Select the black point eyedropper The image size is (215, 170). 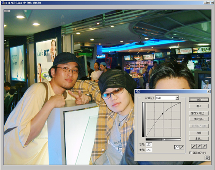(x=194, y=146)
